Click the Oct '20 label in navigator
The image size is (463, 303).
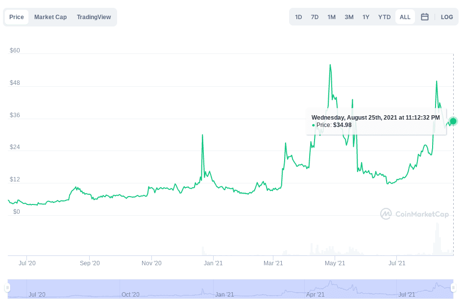tap(130, 295)
